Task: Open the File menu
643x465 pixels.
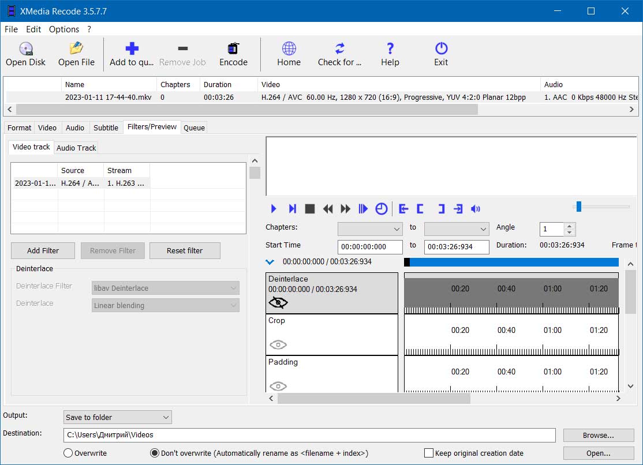Action: pyautogui.click(x=11, y=29)
